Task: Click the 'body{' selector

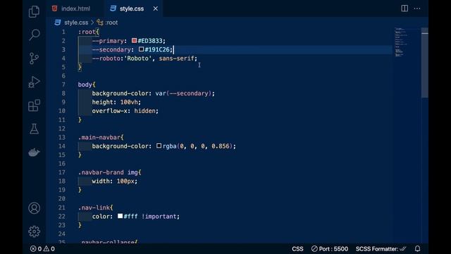Action: coord(87,85)
